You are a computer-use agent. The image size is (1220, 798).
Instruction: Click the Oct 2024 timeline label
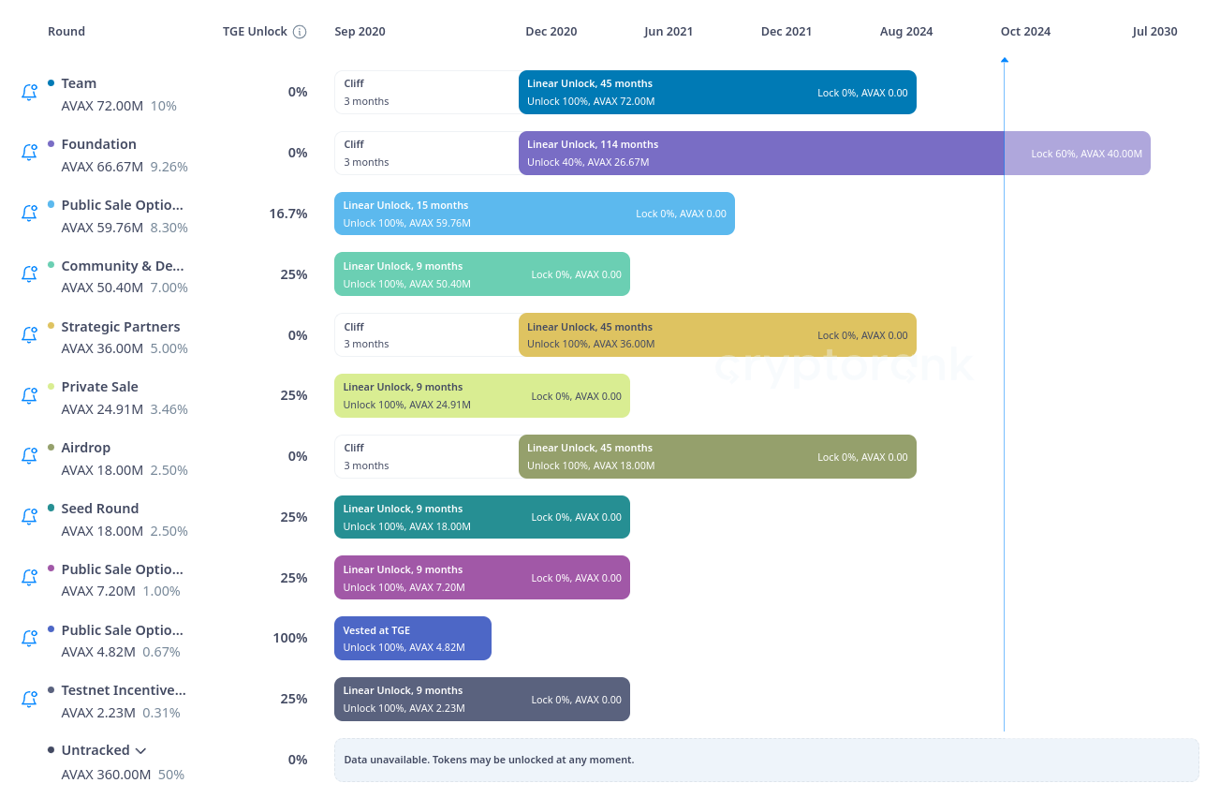coord(1025,32)
